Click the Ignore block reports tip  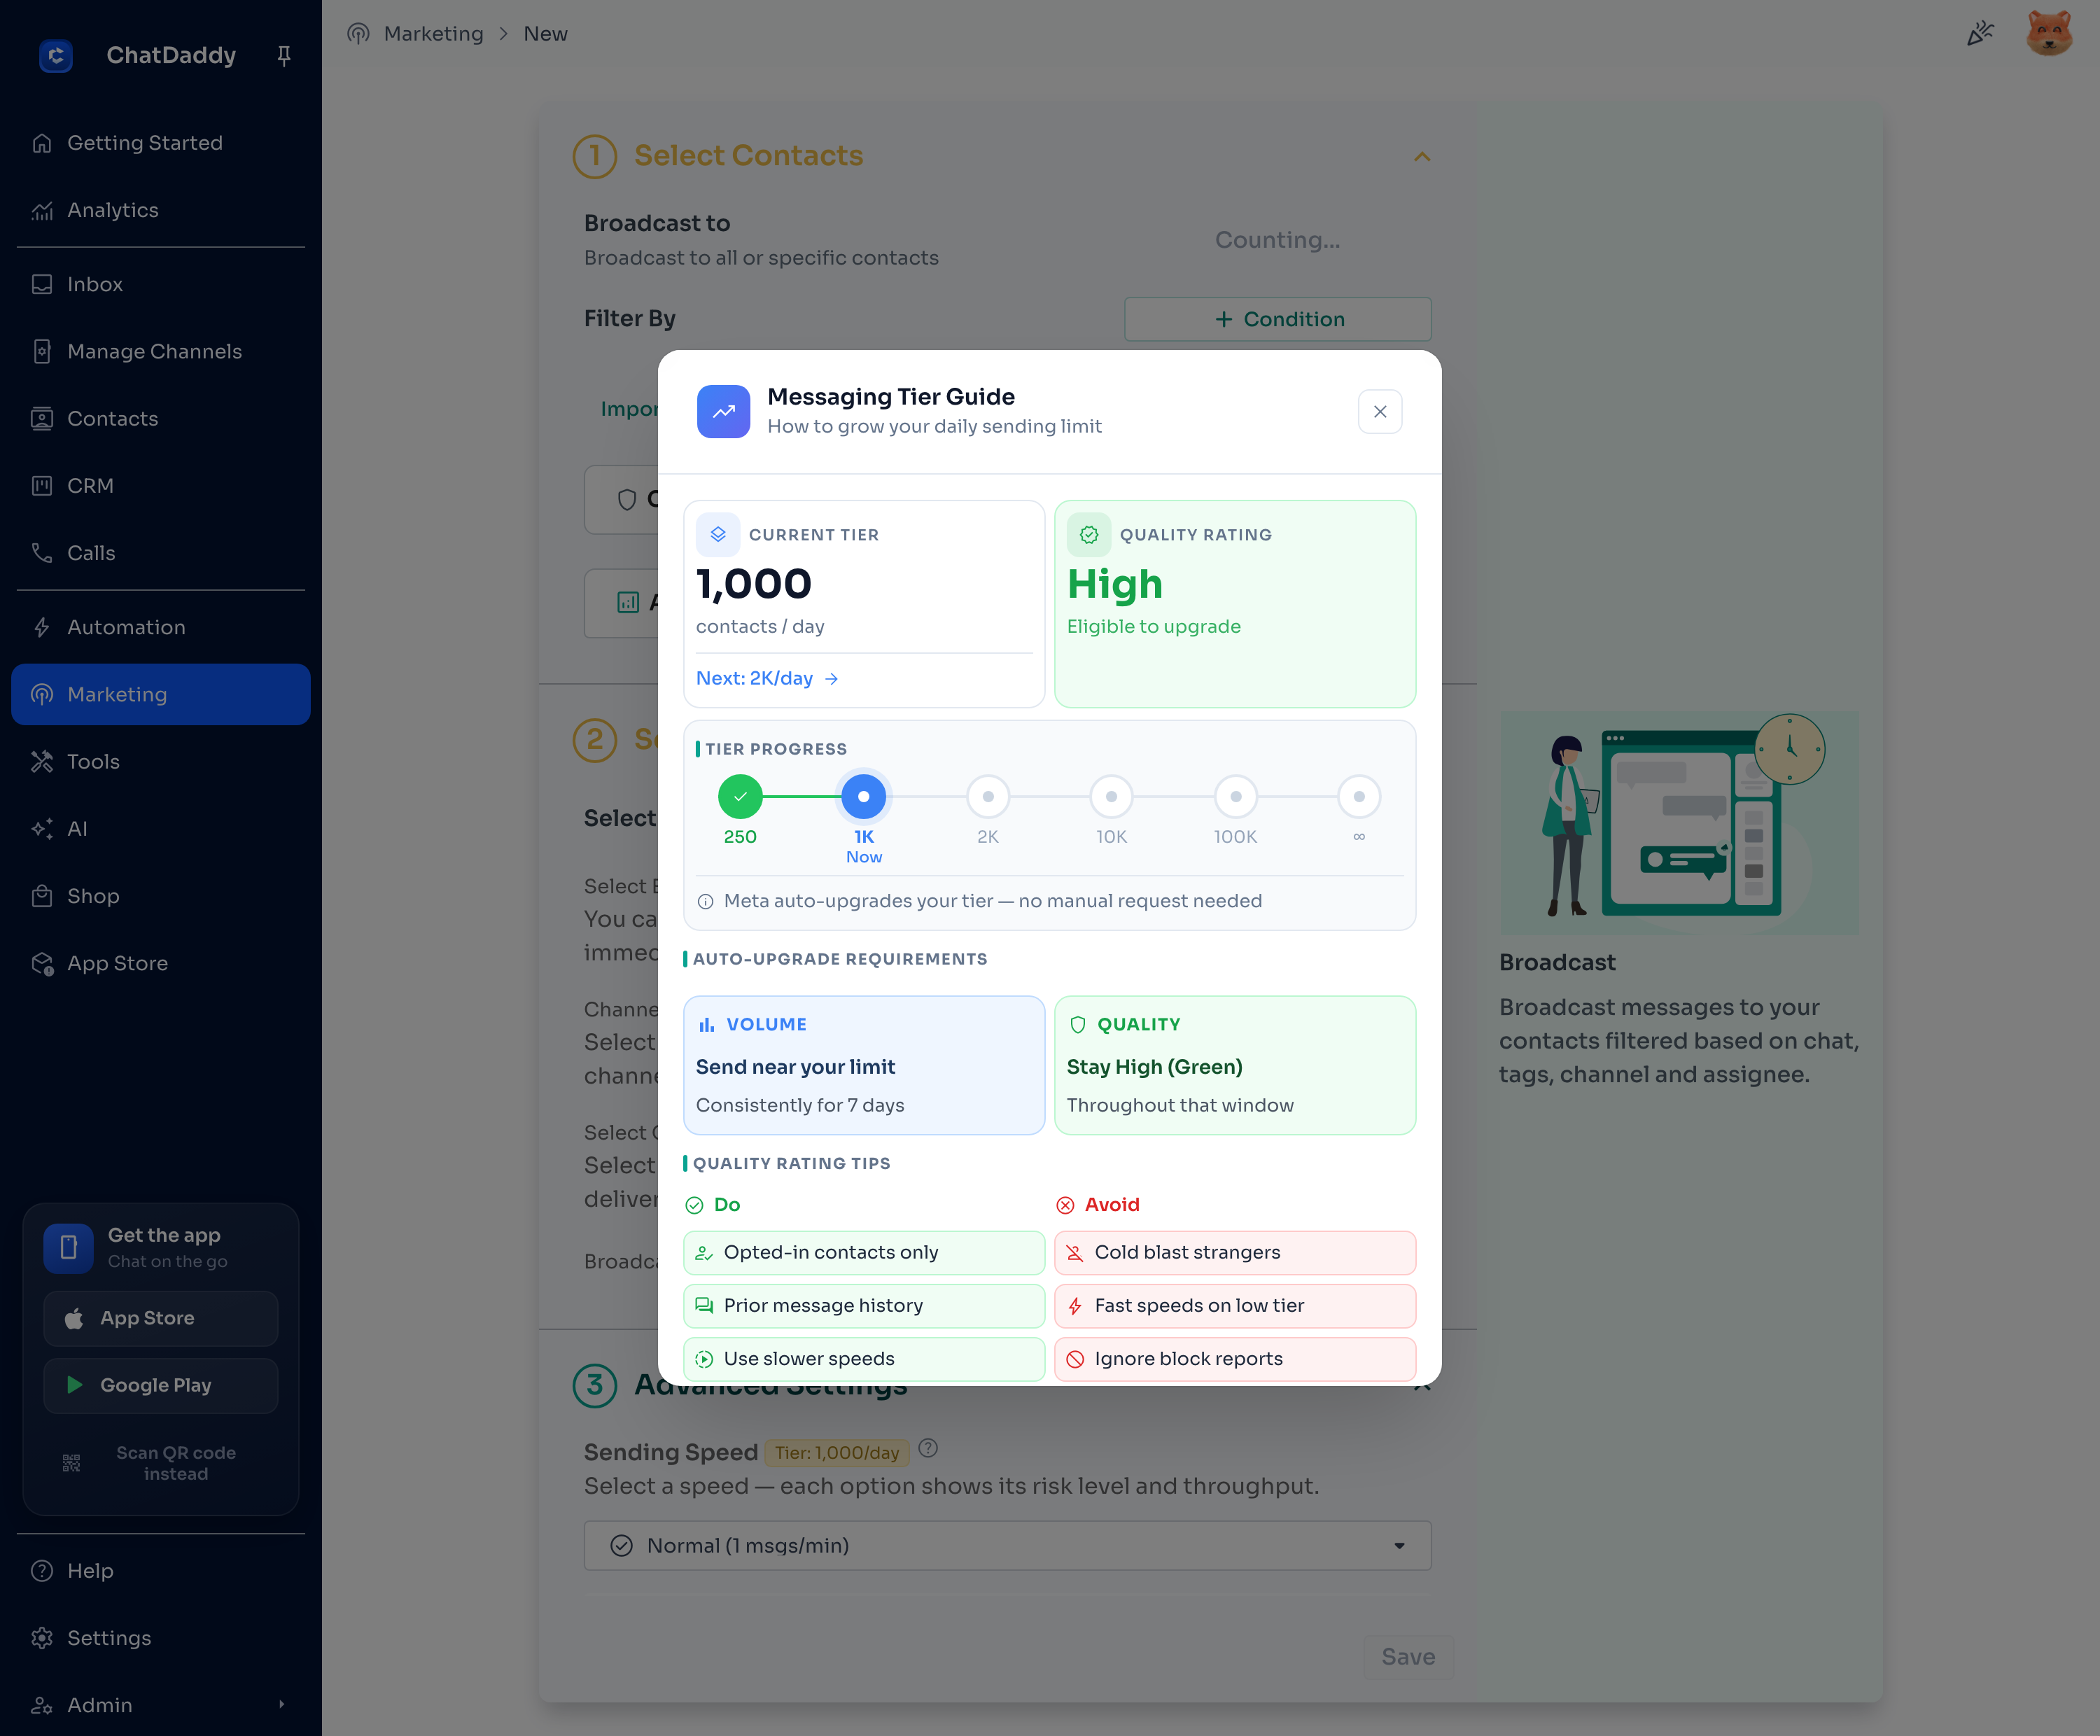coord(1235,1358)
